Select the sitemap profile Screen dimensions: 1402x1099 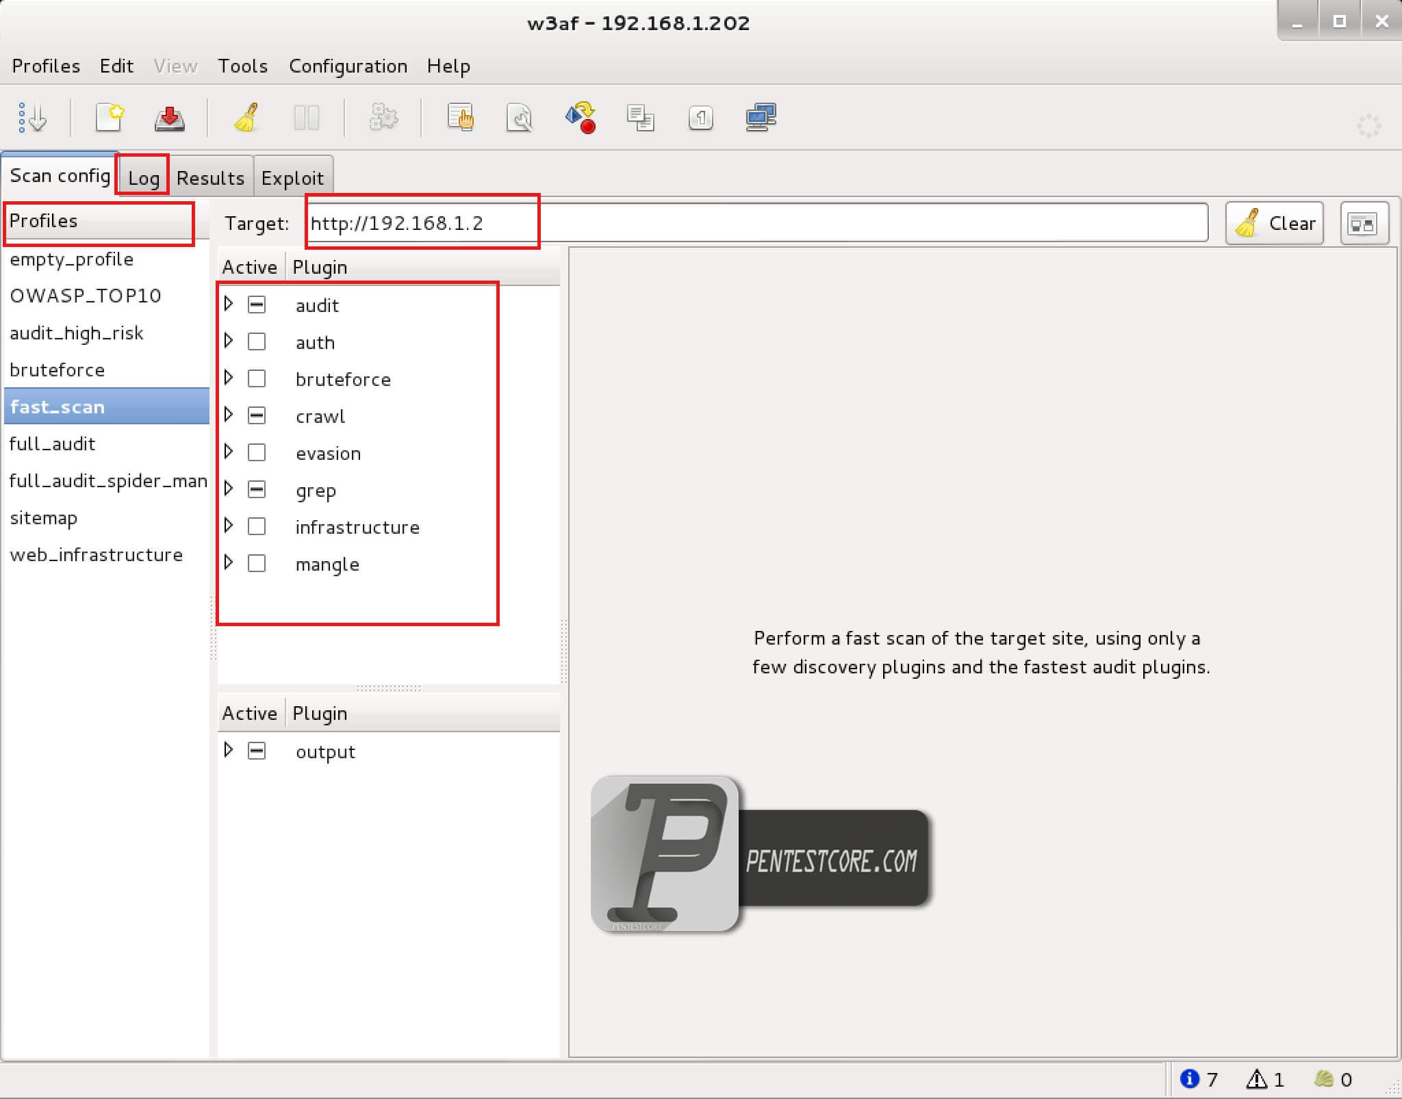(x=106, y=517)
